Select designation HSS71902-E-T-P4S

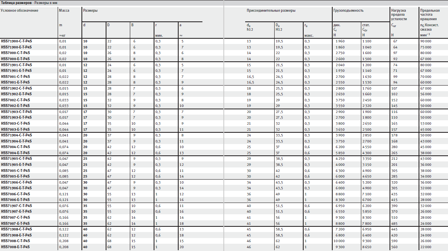pyautogui.click(x=17, y=94)
